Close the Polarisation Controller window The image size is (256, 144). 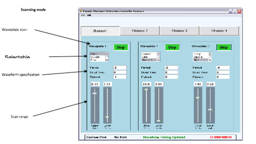[x=239, y=11]
